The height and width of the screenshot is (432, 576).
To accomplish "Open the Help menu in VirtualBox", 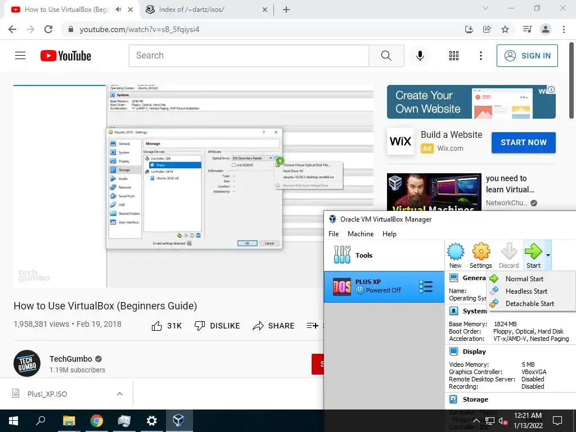I will tap(389, 234).
